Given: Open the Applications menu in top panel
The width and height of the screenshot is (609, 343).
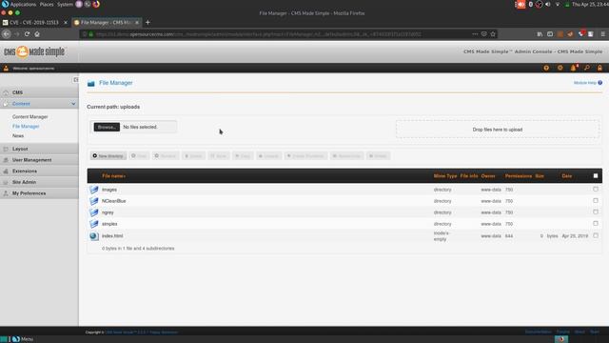Looking at the screenshot, I should tap(23, 4).
